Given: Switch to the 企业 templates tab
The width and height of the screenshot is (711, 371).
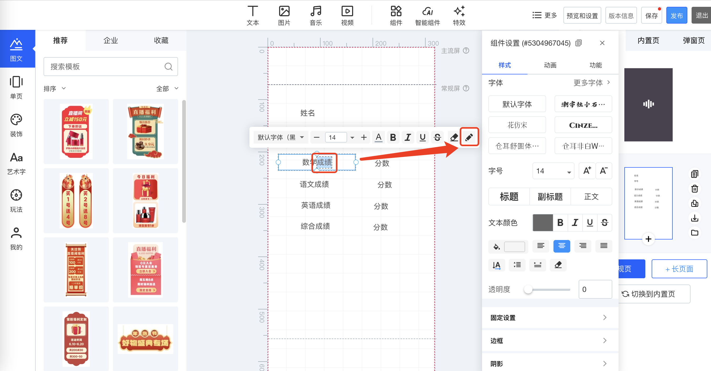Looking at the screenshot, I should click(x=110, y=41).
